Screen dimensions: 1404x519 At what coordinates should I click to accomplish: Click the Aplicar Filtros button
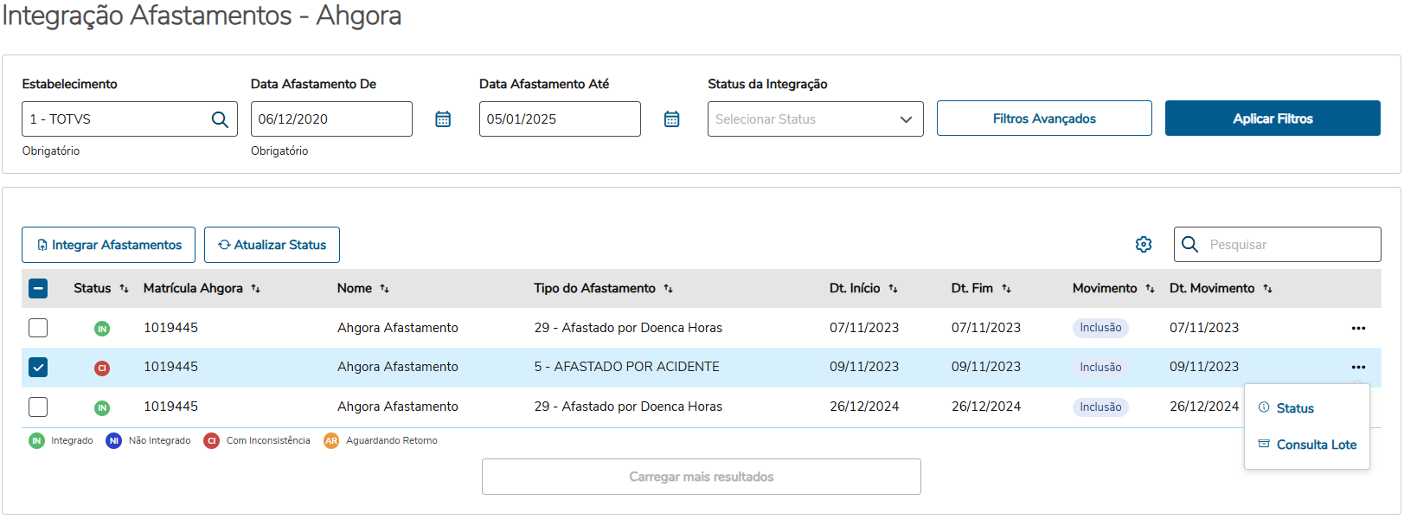point(1272,119)
